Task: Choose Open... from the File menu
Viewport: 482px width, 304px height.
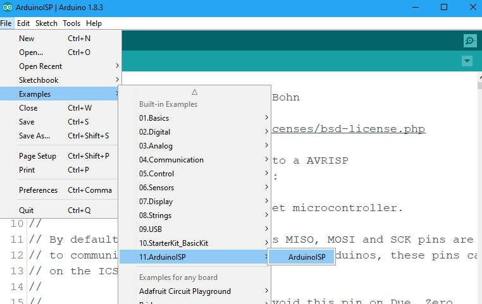Action: pyautogui.click(x=59, y=52)
